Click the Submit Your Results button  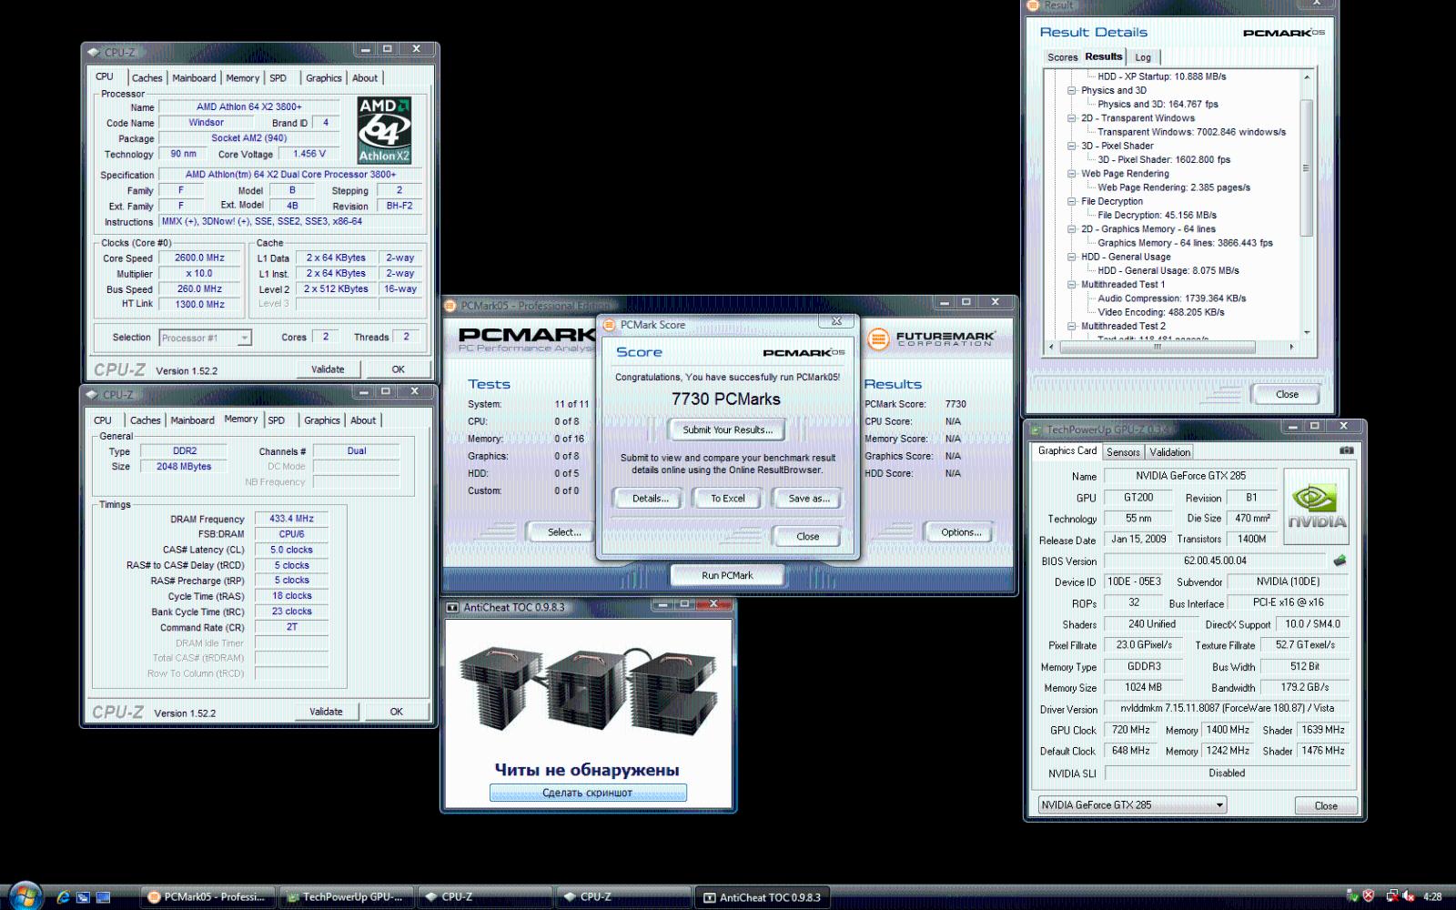[727, 430]
